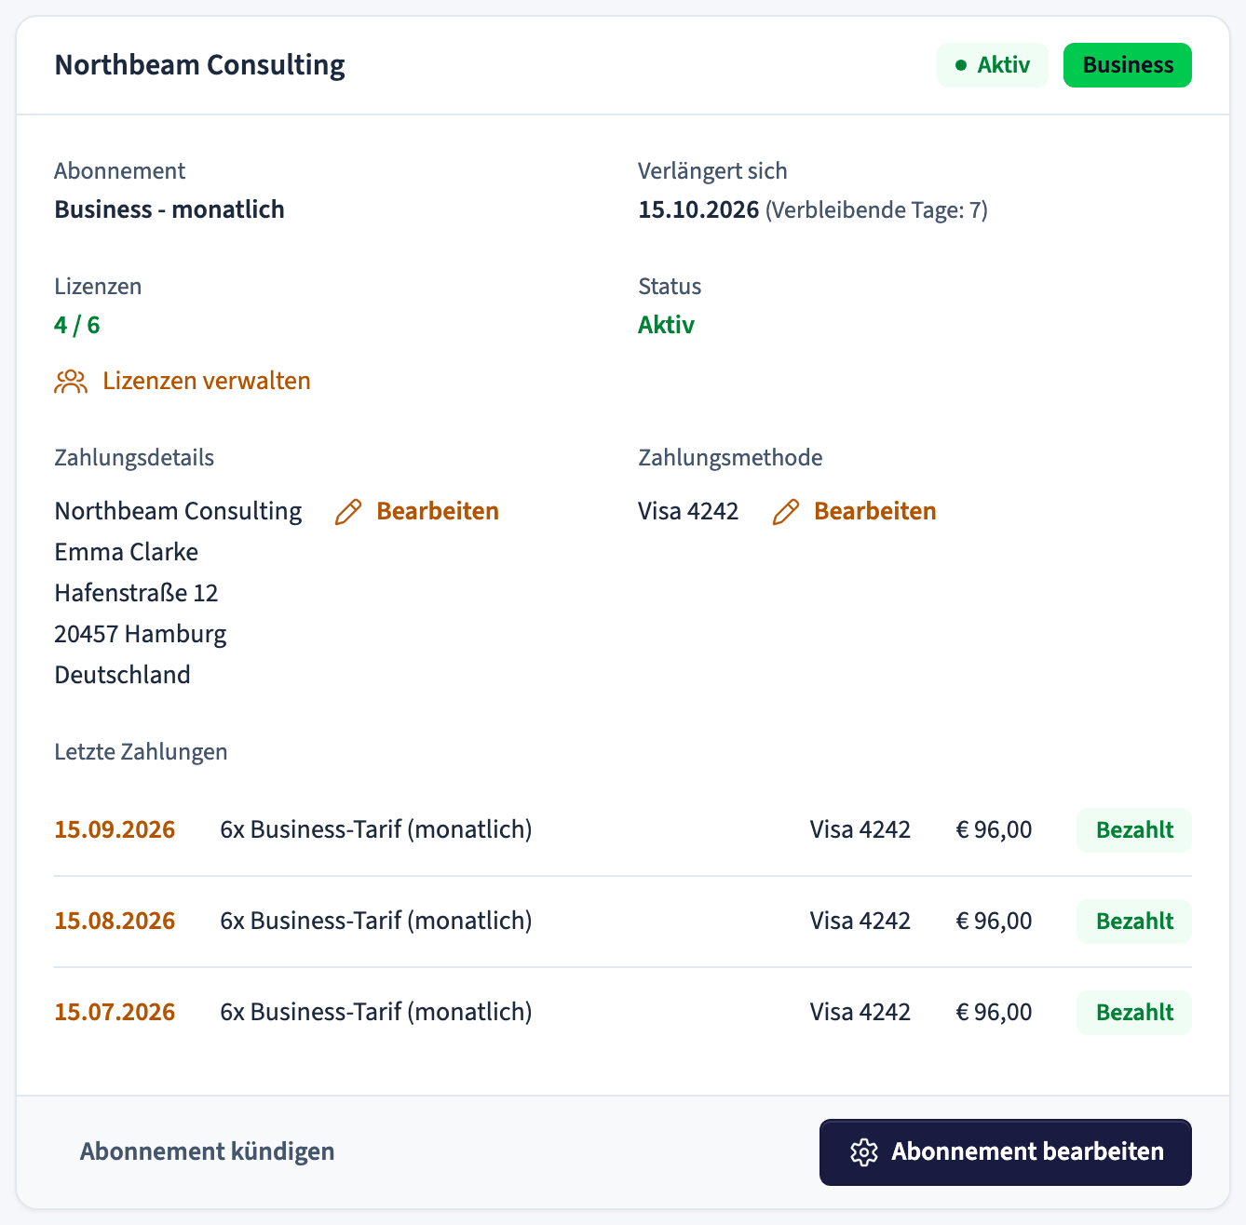Click the Abonnement bearbeiten button
Viewport: 1246px width, 1225px height.
pos(1006,1152)
